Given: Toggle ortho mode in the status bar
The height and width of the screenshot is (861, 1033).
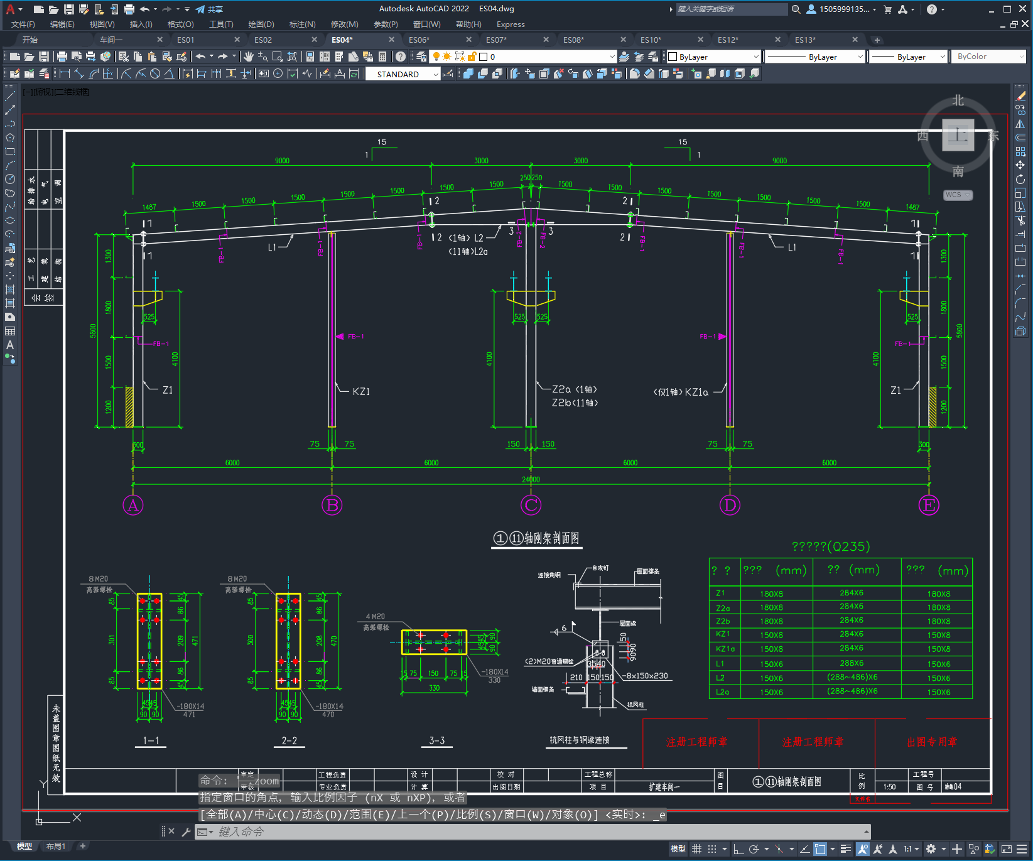Looking at the screenshot, I should click(x=739, y=849).
